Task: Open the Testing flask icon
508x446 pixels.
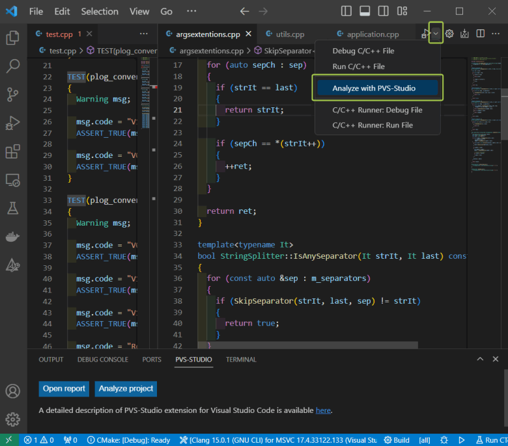Action: [12, 208]
